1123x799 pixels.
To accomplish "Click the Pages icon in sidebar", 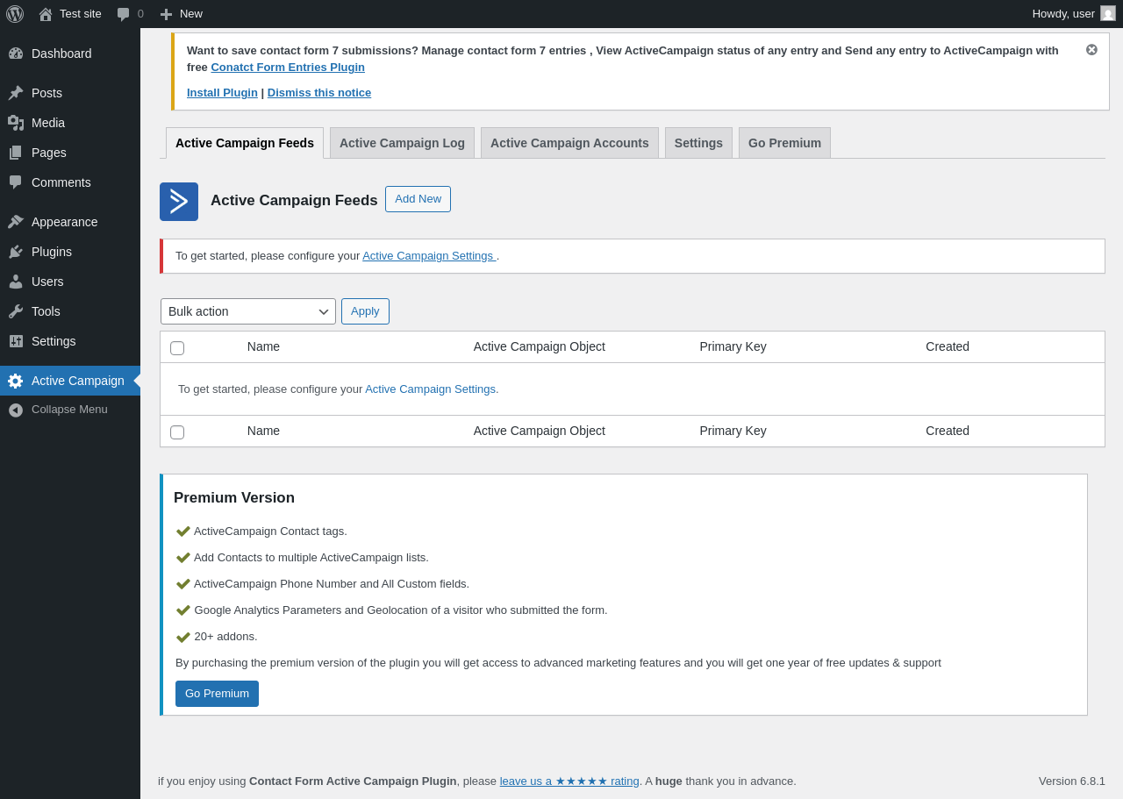I will (x=16, y=153).
